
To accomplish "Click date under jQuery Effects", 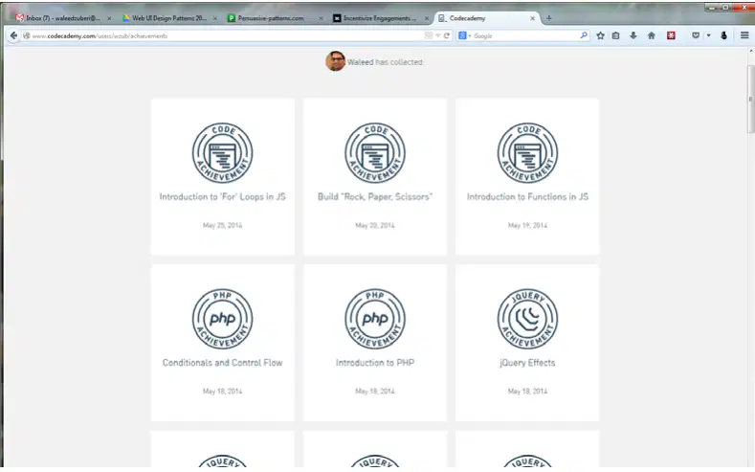I will 527,391.
